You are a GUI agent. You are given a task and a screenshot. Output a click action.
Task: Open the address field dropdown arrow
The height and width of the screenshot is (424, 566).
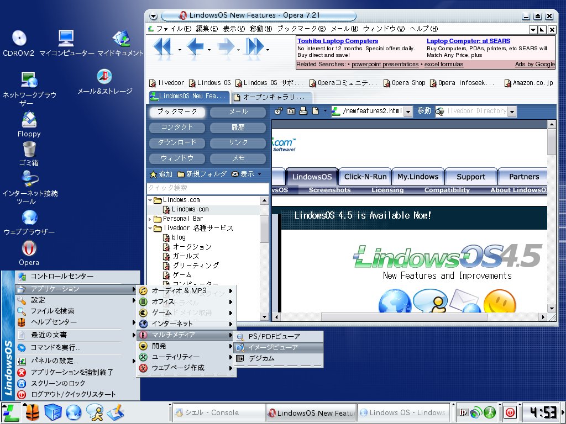[x=408, y=112]
